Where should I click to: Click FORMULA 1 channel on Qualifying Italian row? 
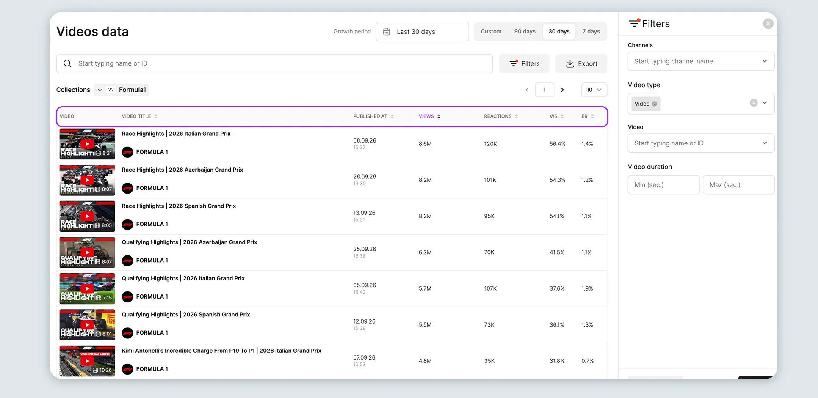click(x=152, y=297)
